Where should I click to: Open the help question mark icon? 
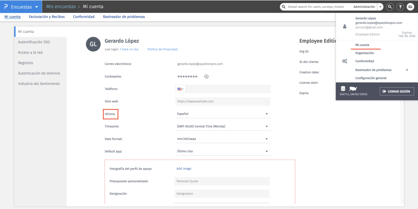tap(400, 7)
